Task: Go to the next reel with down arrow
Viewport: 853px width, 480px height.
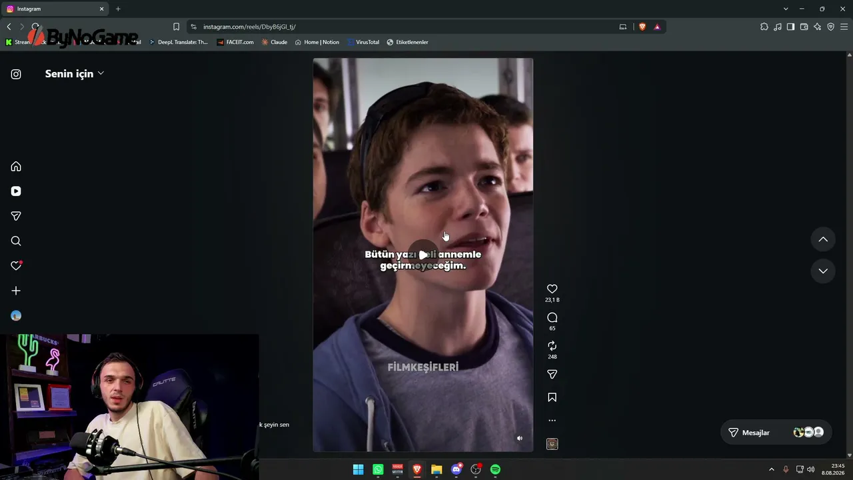Action: point(823,271)
